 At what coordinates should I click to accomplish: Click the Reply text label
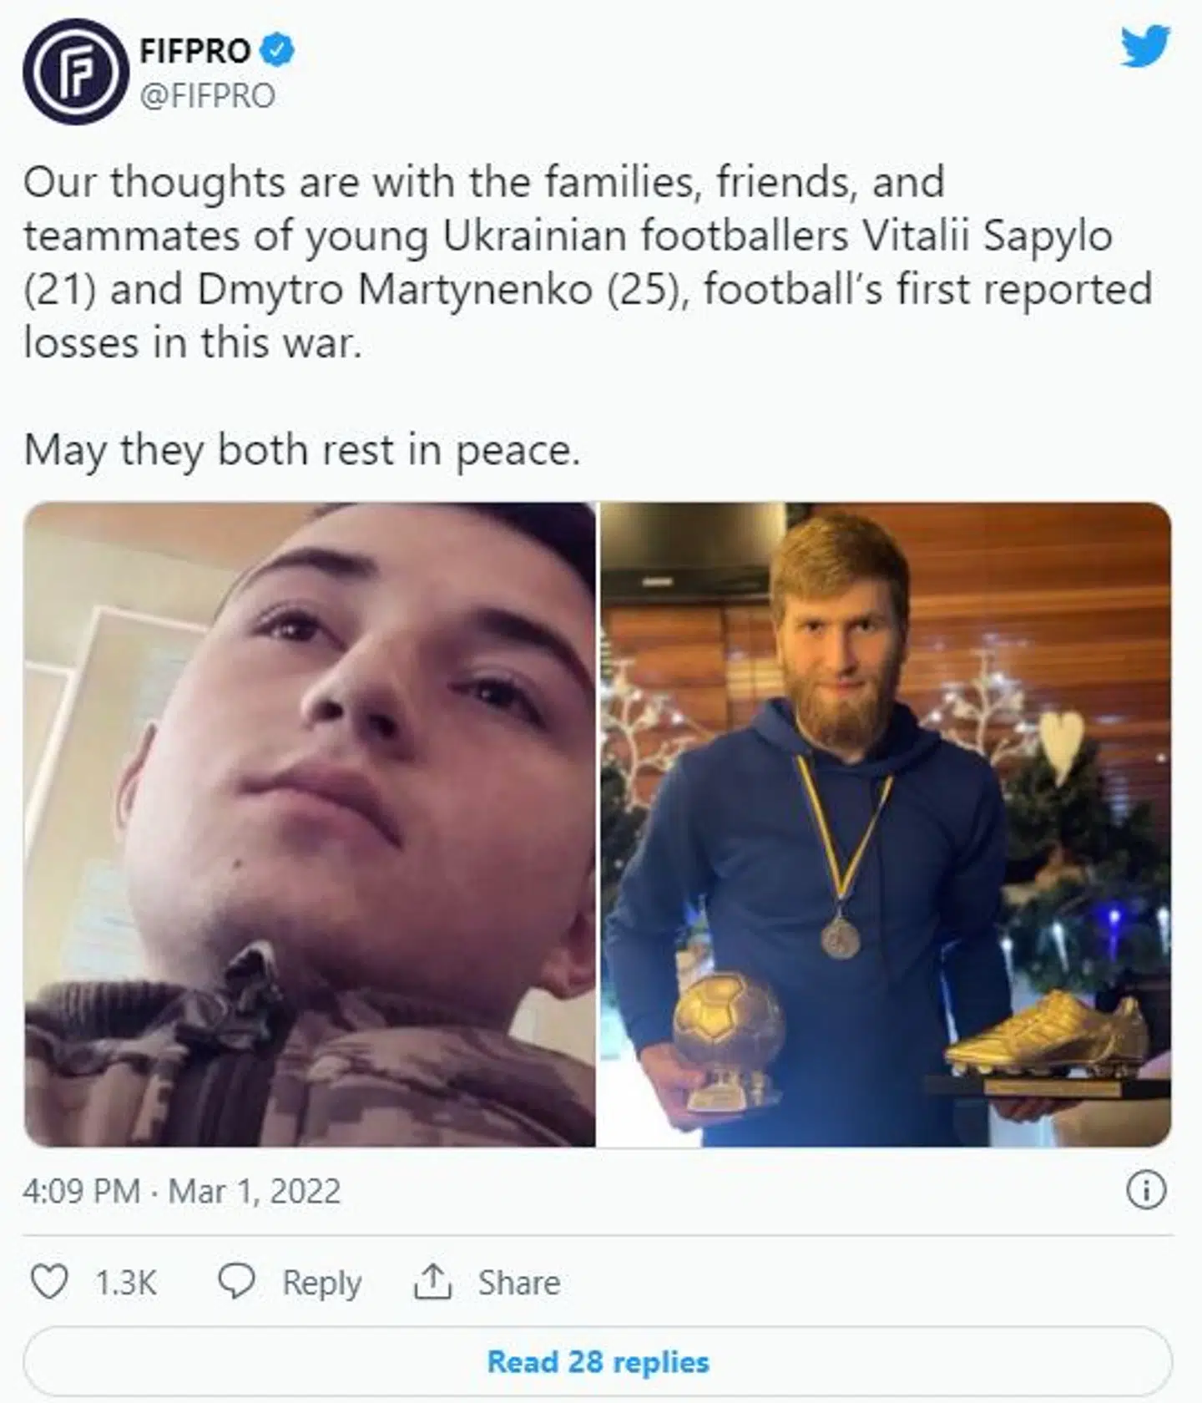(321, 1283)
